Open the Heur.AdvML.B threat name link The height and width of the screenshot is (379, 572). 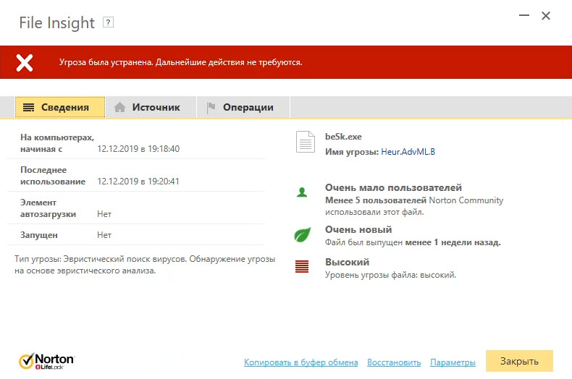point(408,152)
